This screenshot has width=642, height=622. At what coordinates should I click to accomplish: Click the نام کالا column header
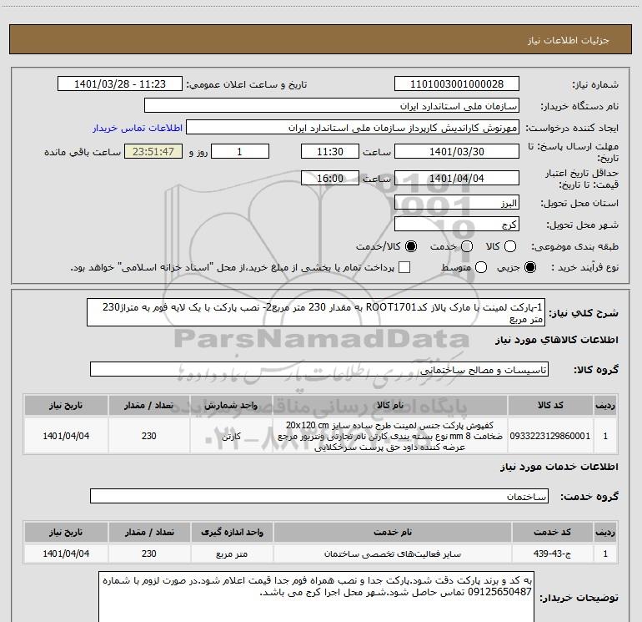click(390, 405)
